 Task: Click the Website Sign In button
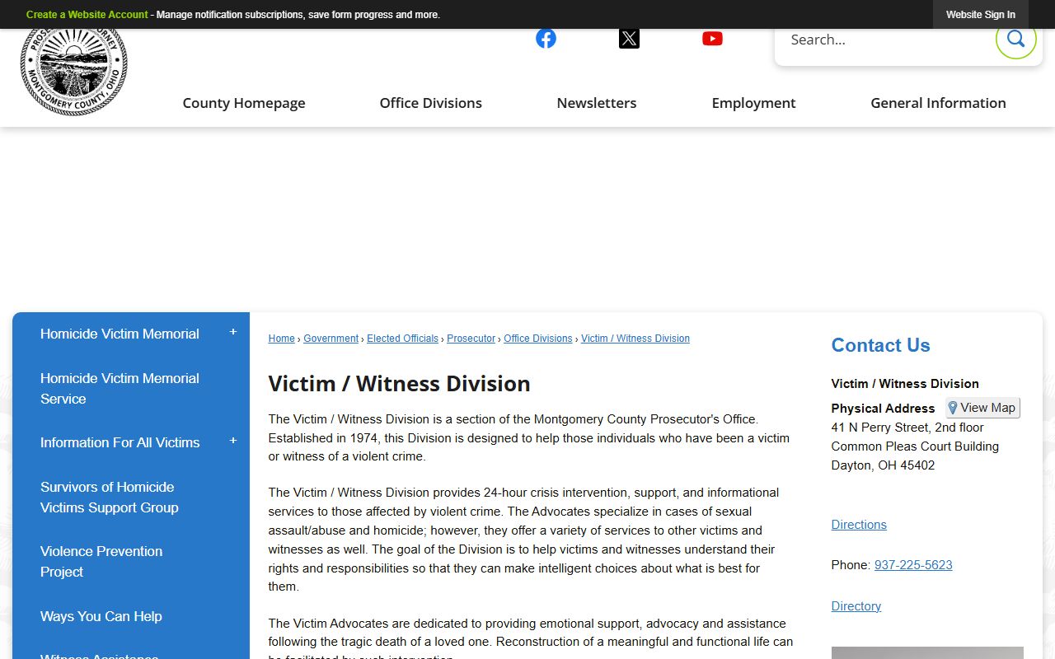(x=981, y=15)
